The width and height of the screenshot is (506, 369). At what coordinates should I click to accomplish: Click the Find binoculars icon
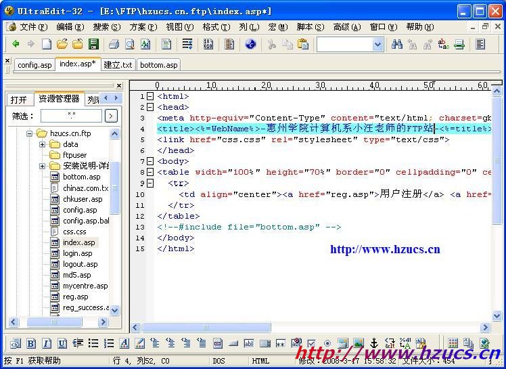[x=397, y=44]
